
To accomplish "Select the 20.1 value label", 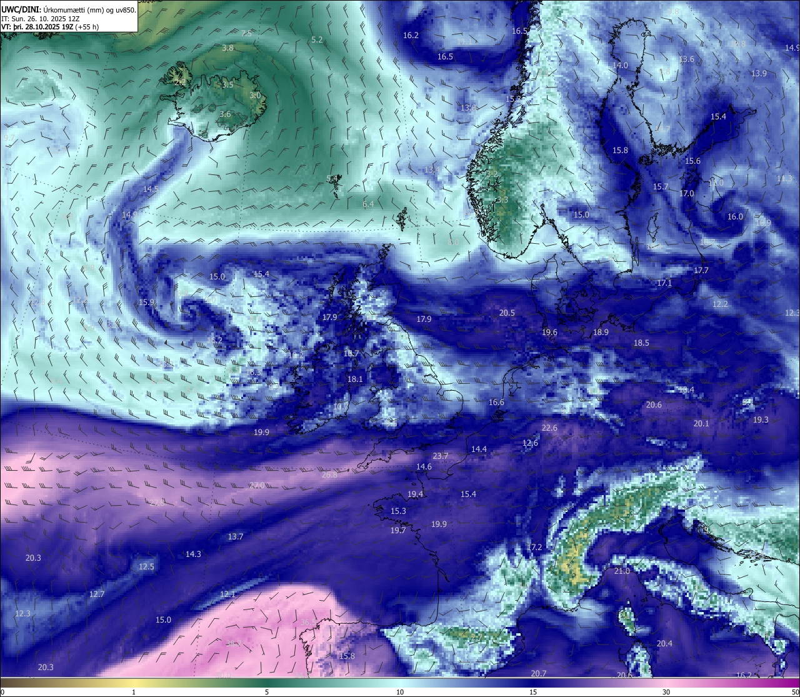I will point(701,423).
